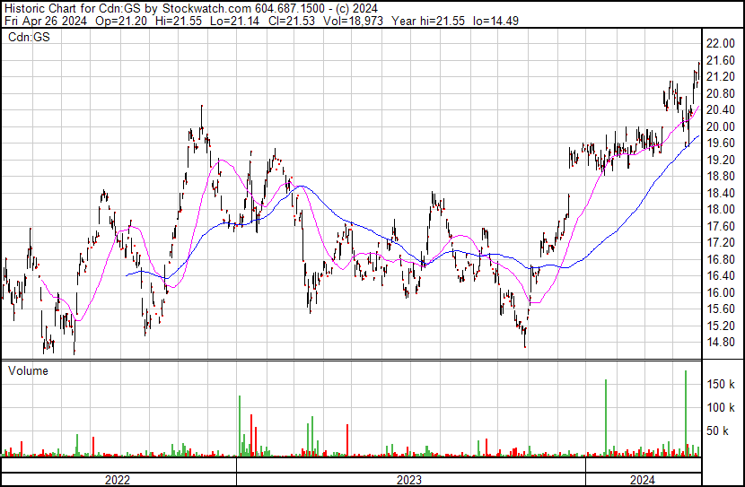Click the Fri Apr 26 2024 date

tap(46, 21)
